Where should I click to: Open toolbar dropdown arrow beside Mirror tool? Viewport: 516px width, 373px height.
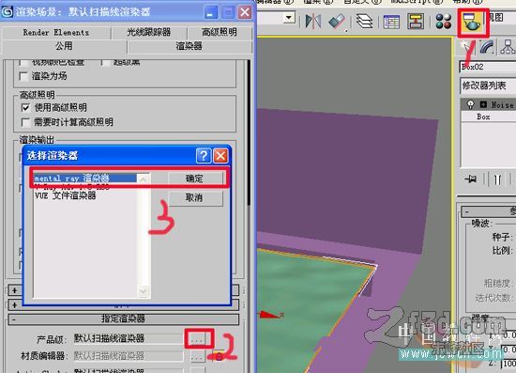click(289, 18)
